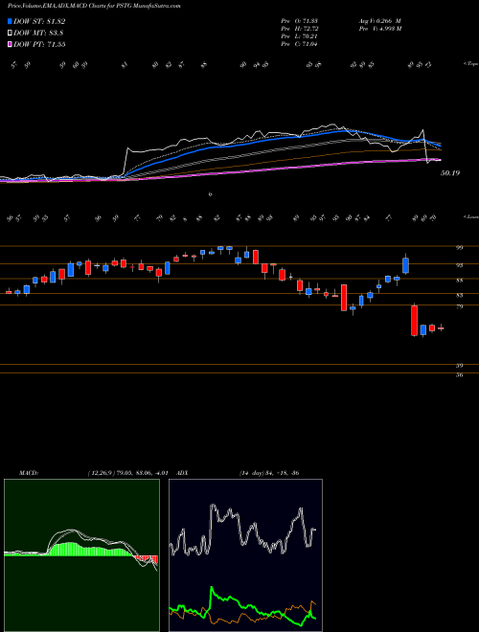Click the chart title mentioning PSTG MunafaSutra.com
479x632 pixels.
(x=94, y=6)
